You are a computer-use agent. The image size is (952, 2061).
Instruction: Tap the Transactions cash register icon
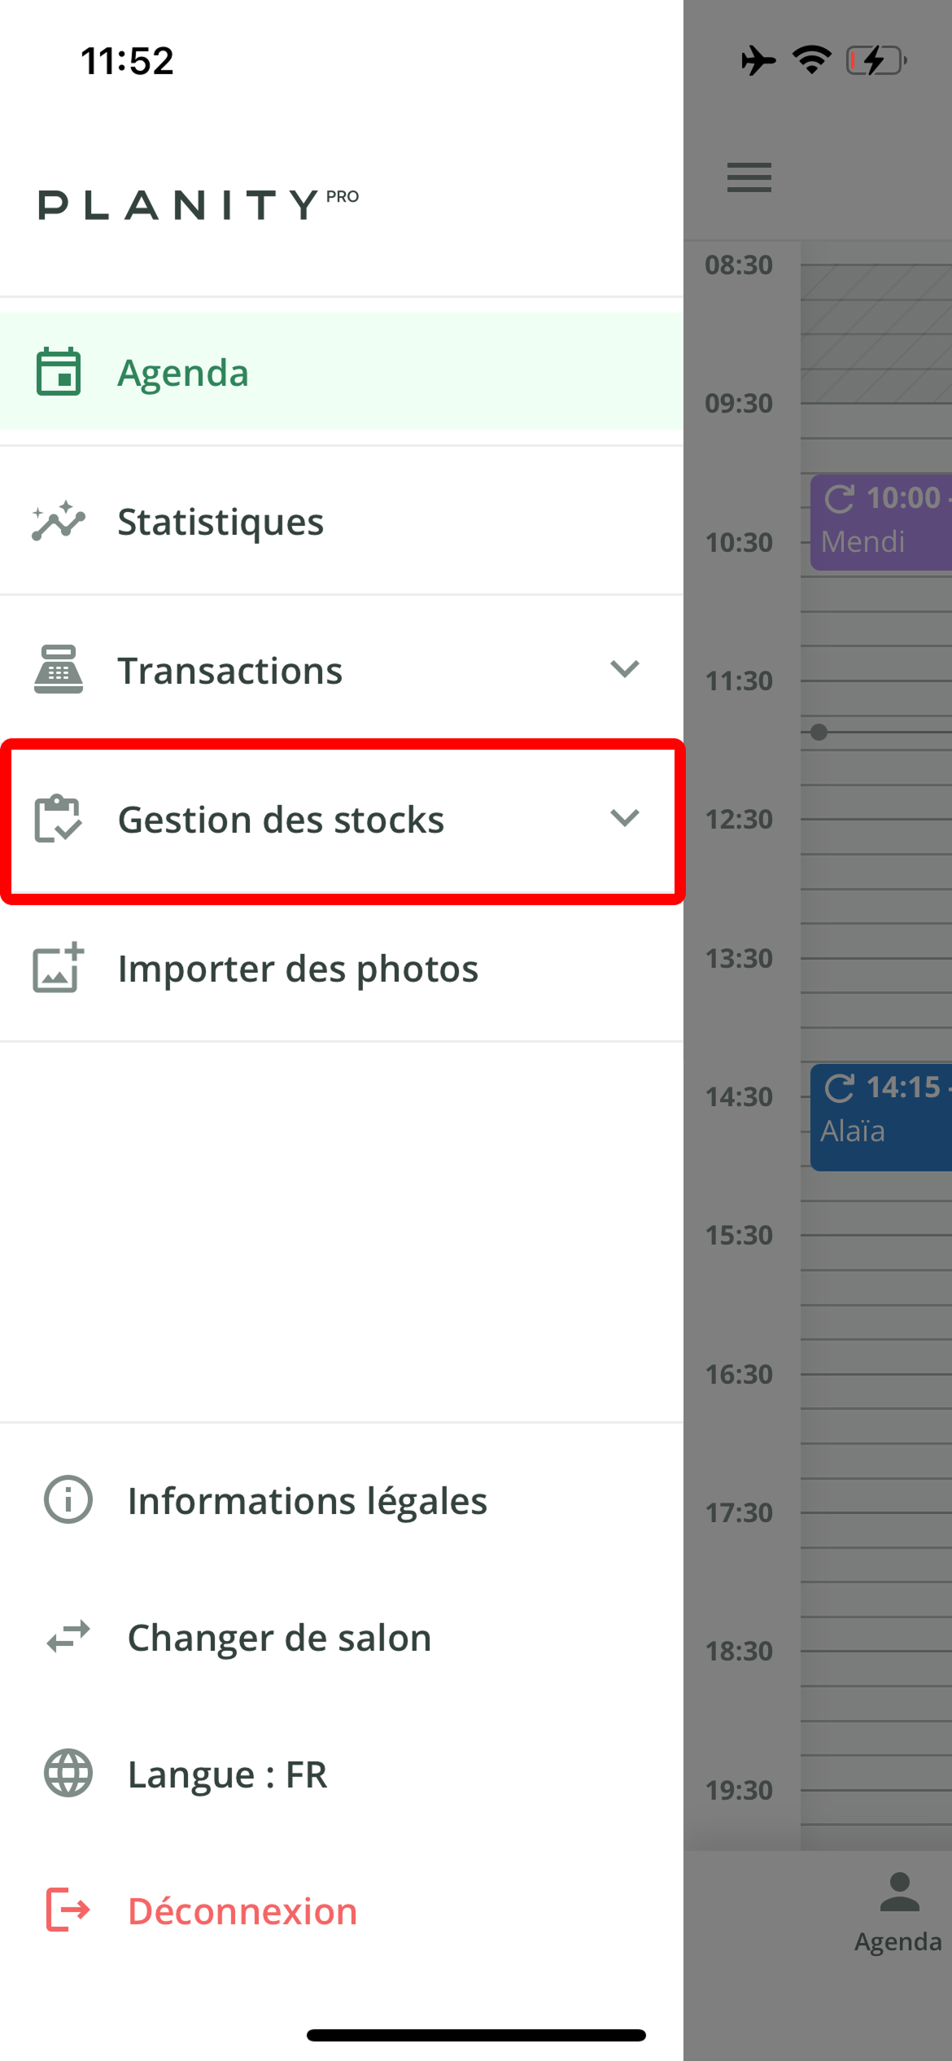[59, 670]
